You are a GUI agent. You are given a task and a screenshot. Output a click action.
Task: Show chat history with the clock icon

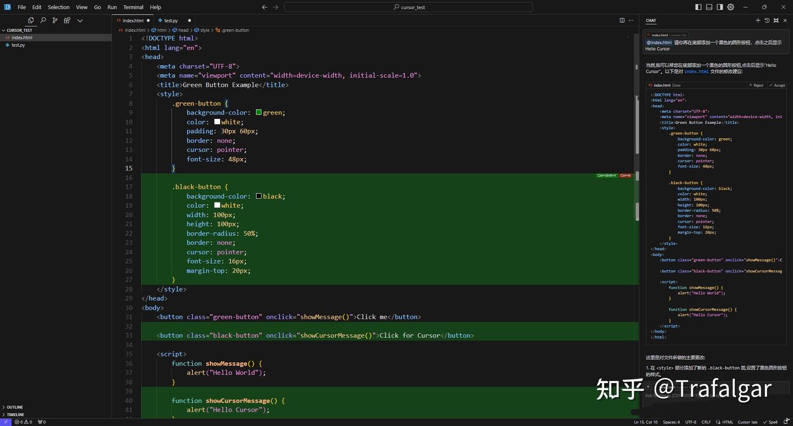[x=767, y=20]
